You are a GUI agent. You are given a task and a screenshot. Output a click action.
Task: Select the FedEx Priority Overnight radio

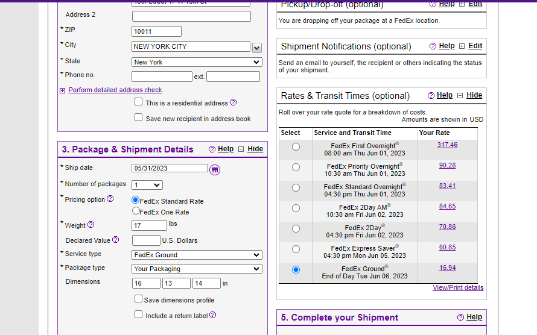(296, 167)
